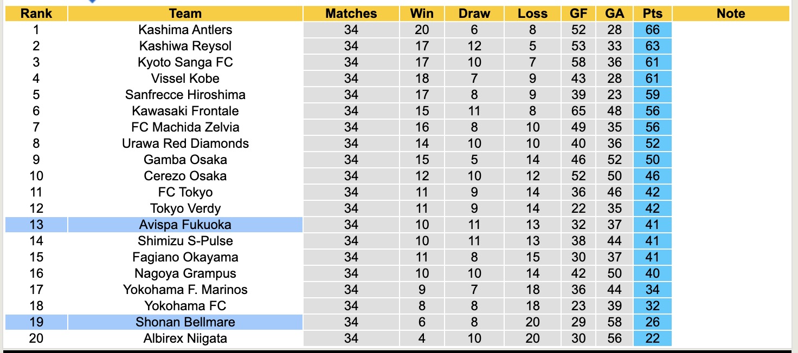Click the Rank column header
Screen dimensions: 798x353
coord(36,14)
